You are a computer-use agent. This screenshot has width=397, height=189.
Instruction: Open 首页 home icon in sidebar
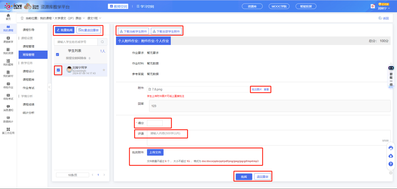pos(8,17)
